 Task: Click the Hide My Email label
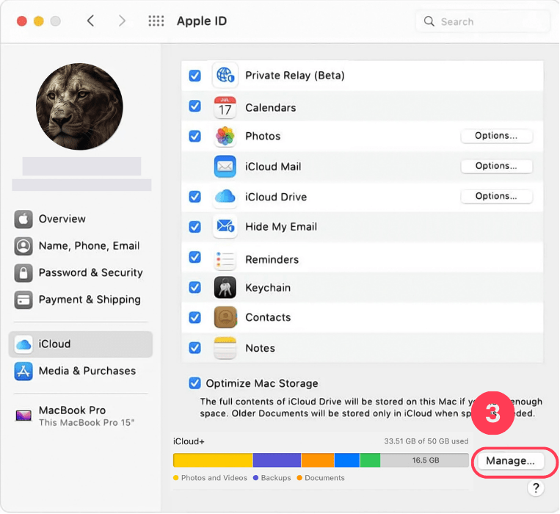(281, 226)
